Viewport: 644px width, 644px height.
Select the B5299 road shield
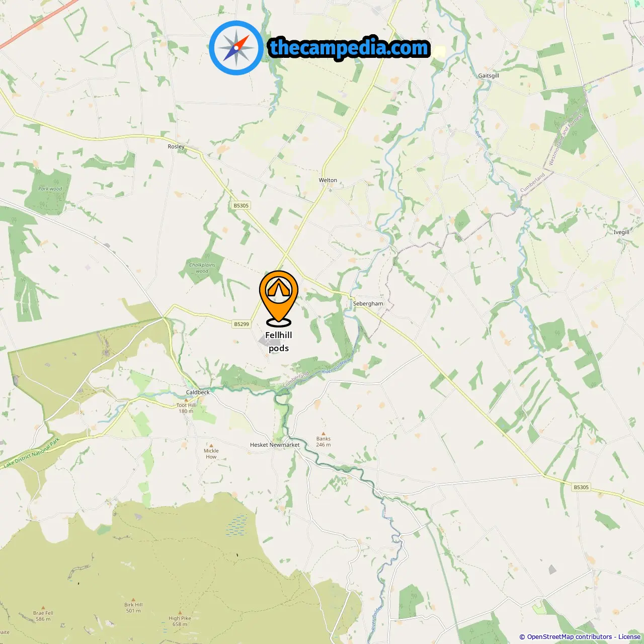[x=242, y=324]
